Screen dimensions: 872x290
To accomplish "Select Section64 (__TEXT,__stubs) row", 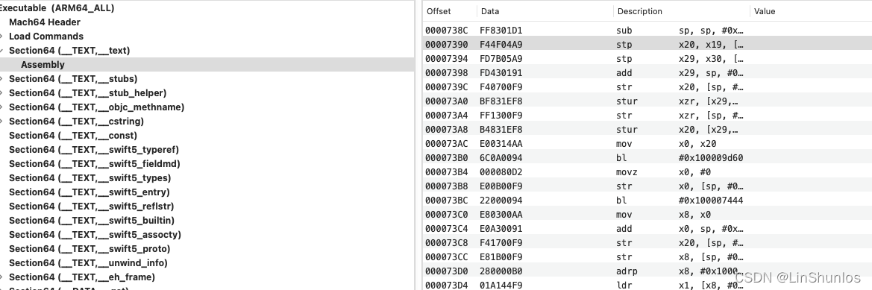I will [73, 79].
